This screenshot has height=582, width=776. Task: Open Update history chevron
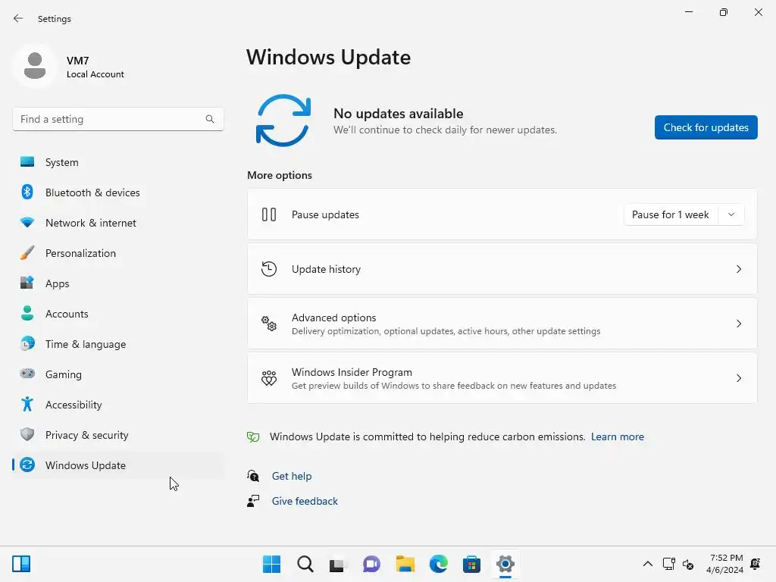point(738,269)
